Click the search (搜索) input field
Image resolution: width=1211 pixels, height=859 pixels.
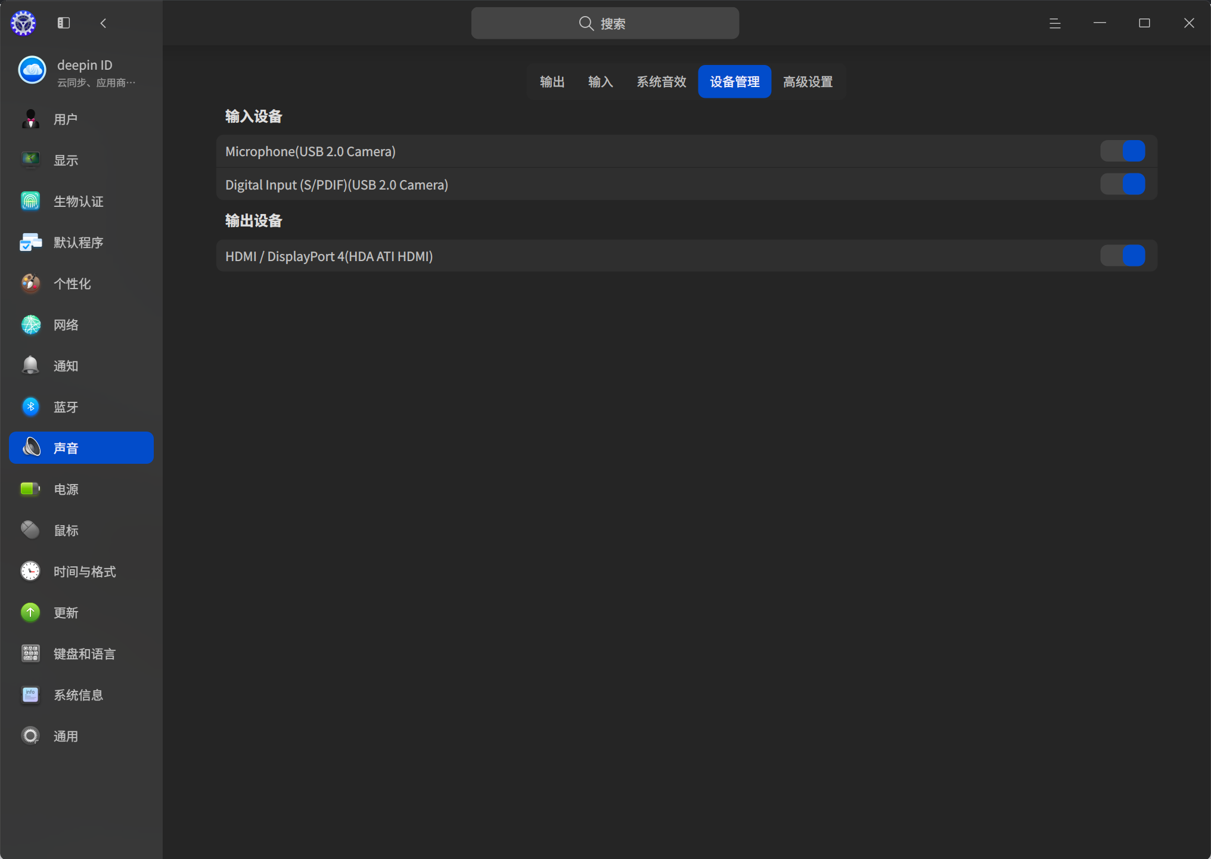pyautogui.click(x=605, y=23)
